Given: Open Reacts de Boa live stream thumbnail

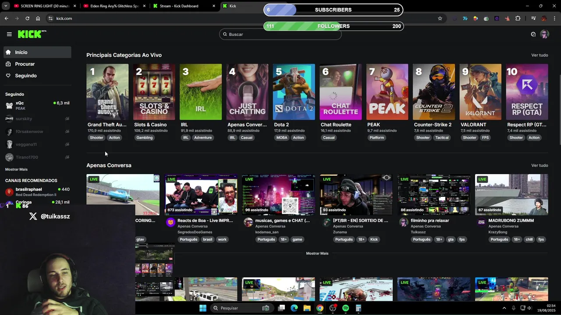Looking at the screenshot, I should point(201,195).
